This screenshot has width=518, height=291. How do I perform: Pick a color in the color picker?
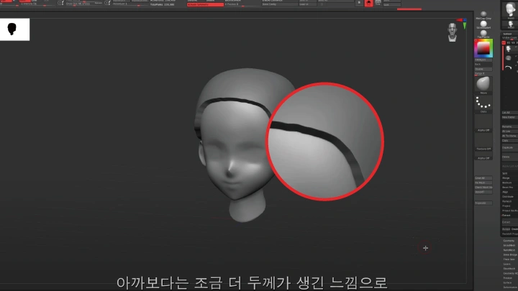483,48
